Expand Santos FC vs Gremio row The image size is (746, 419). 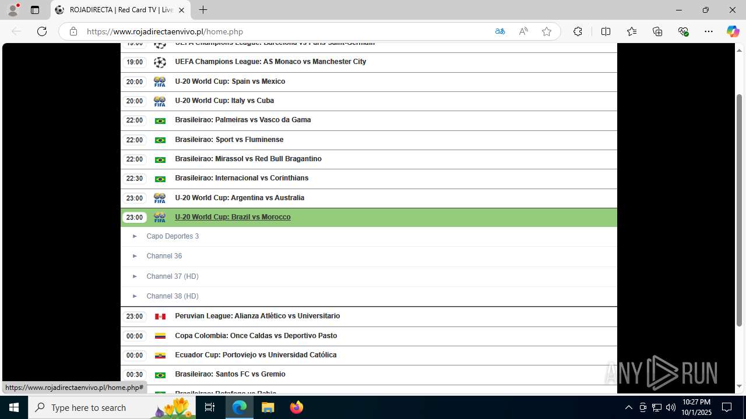click(x=369, y=374)
